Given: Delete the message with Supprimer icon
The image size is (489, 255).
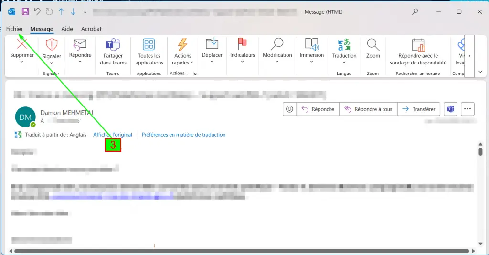Looking at the screenshot, I should [x=22, y=44].
